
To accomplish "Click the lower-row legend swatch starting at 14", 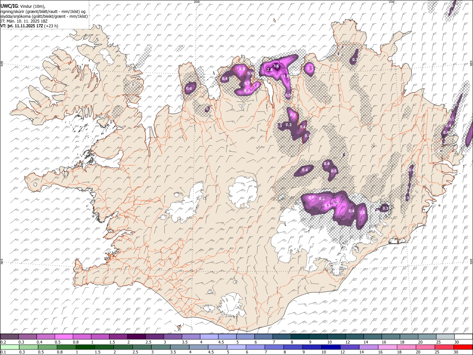I will [x=368, y=347].
